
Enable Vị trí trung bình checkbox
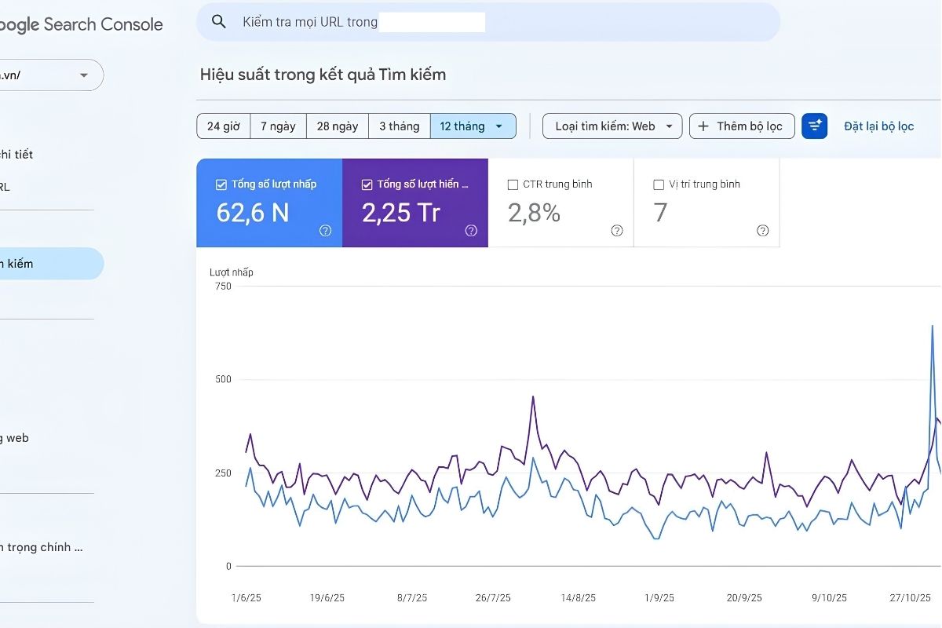pyautogui.click(x=659, y=184)
